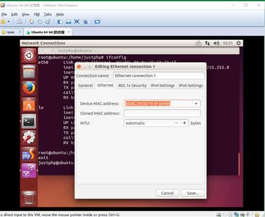This screenshot has height=217, width=265.
Task: Open the Trash from the launcher
Action: tap(29, 198)
